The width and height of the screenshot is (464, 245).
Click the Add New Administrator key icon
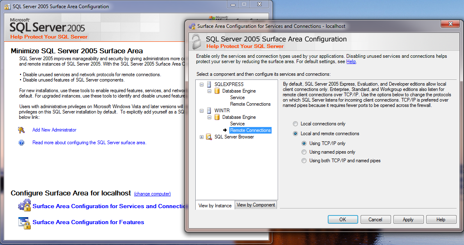pos(22,130)
